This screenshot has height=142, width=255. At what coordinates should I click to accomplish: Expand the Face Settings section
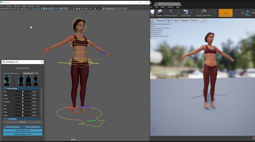[12, 119]
